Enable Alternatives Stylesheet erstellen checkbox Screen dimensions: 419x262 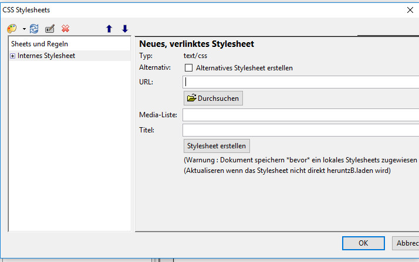[x=188, y=68]
